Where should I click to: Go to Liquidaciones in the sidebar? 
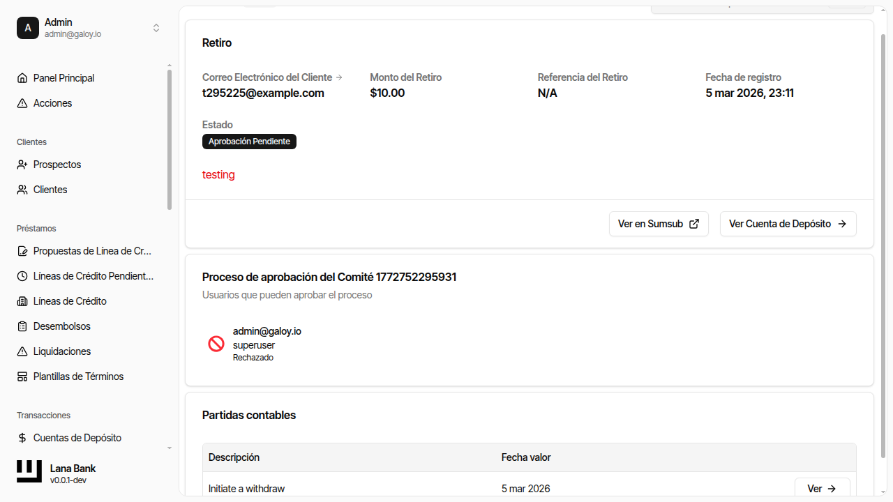pos(62,351)
